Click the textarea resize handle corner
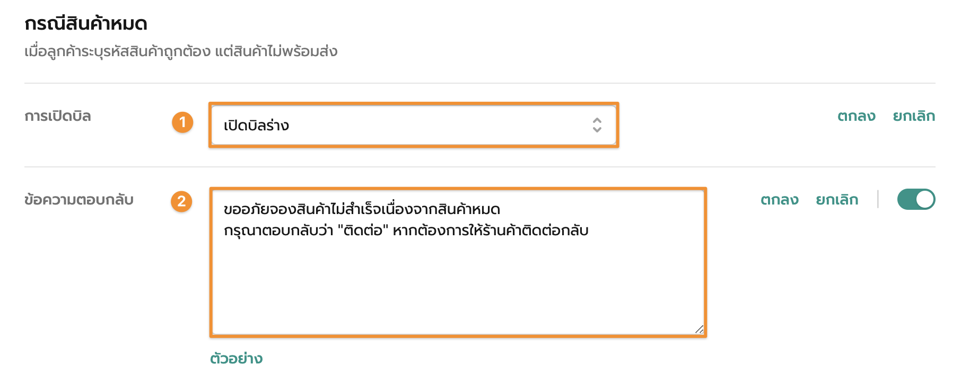This screenshot has height=391, width=961. (699, 329)
